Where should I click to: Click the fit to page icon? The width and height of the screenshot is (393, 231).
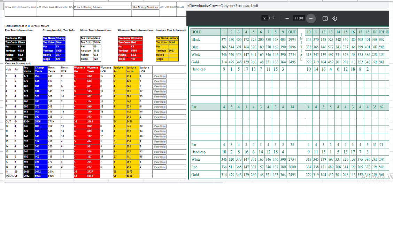[325, 18]
